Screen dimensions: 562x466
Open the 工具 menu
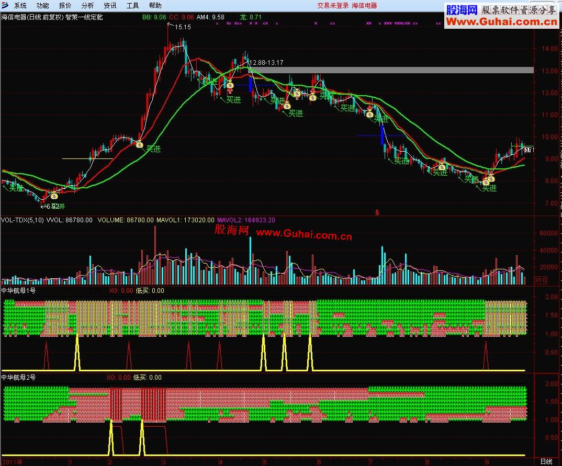132,5
